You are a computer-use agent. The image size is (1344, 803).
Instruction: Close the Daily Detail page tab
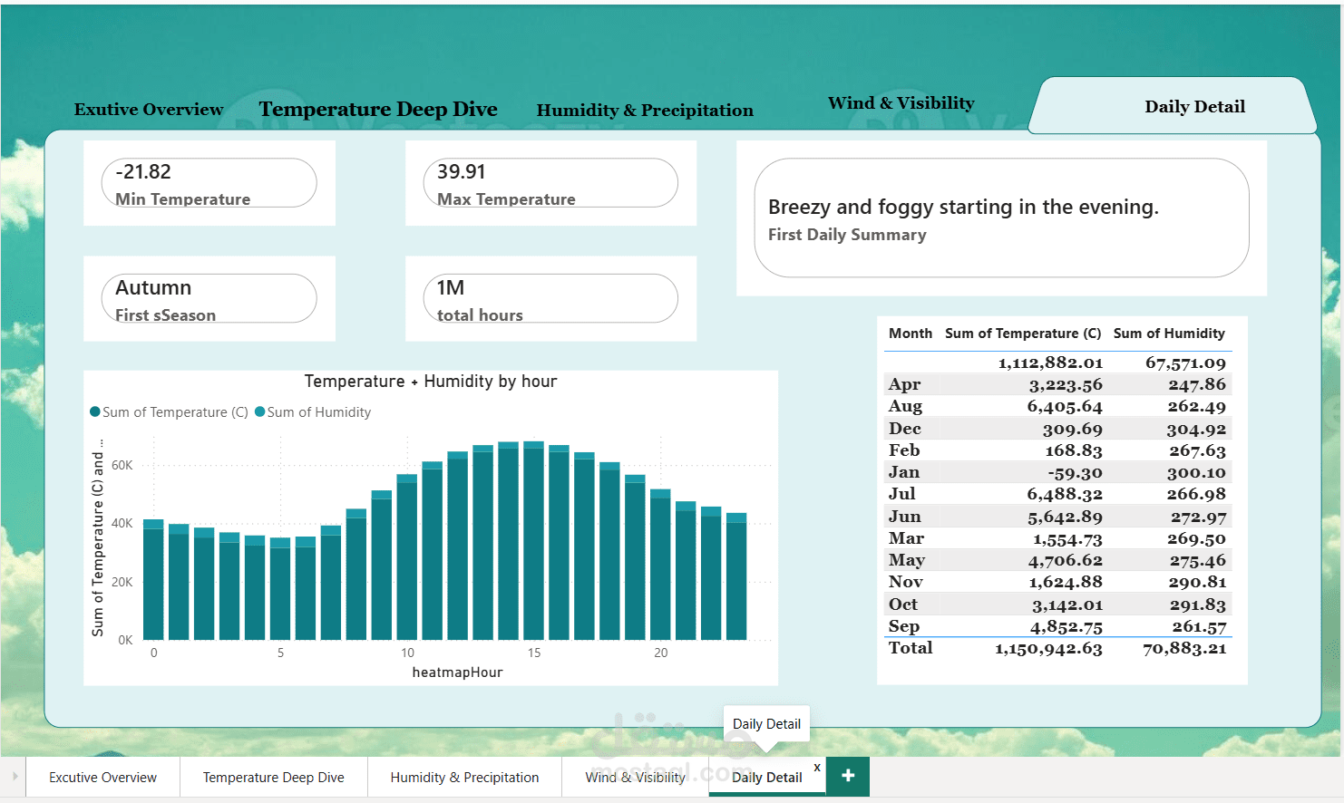[x=817, y=768]
